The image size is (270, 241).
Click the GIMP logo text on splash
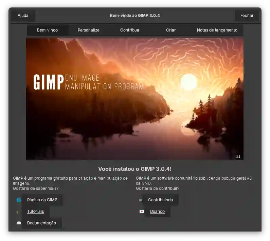point(49,82)
